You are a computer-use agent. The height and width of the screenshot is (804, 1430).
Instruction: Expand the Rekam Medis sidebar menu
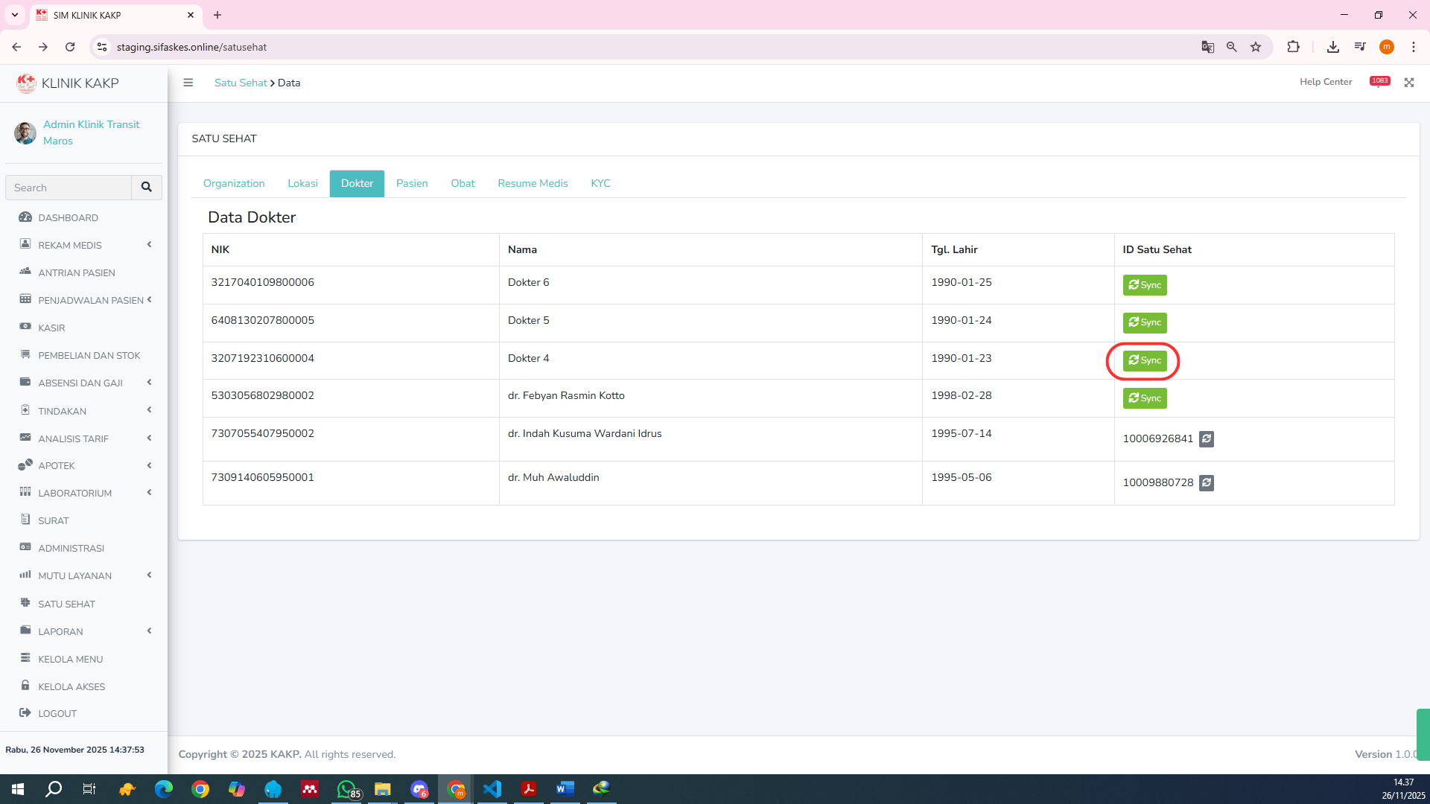pos(70,245)
